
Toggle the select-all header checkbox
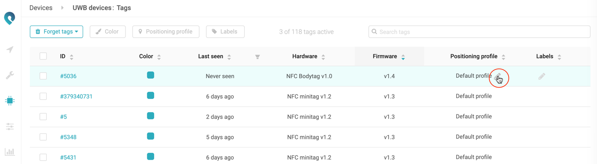(43, 56)
